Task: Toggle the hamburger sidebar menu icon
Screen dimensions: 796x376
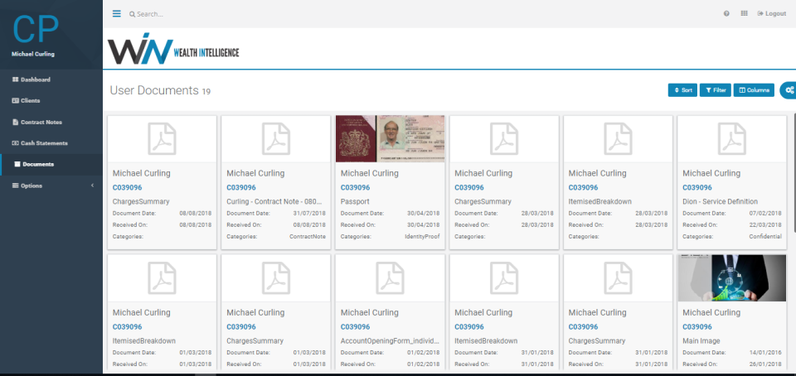Action: click(x=117, y=14)
